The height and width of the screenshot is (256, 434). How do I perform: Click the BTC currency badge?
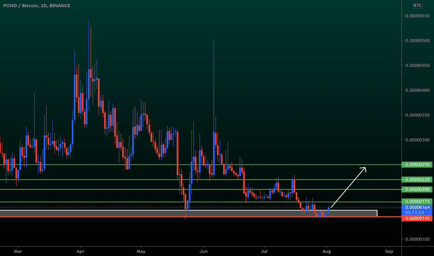click(x=417, y=5)
